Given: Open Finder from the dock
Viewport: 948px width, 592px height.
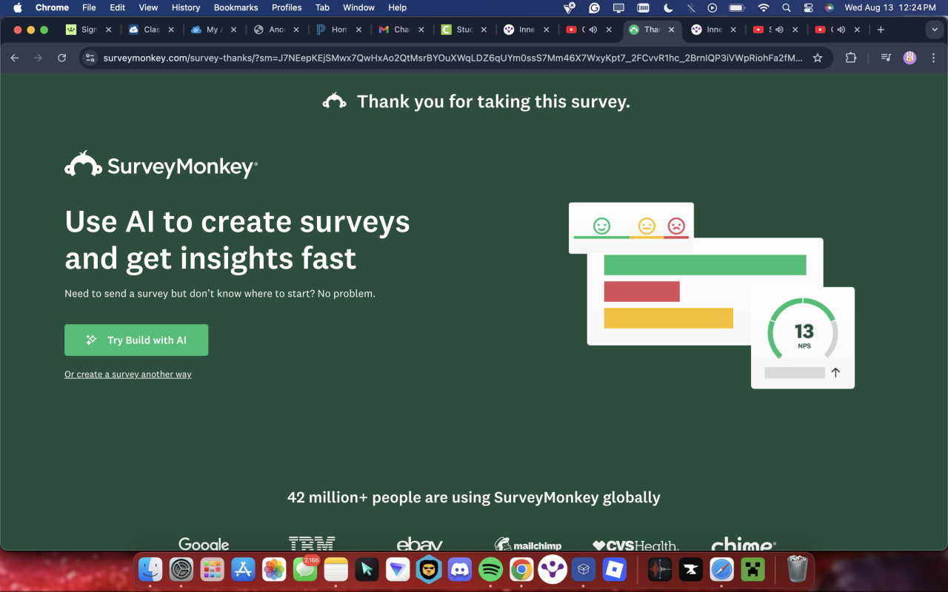Looking at the screenshot, I should [x=150, y=569].
